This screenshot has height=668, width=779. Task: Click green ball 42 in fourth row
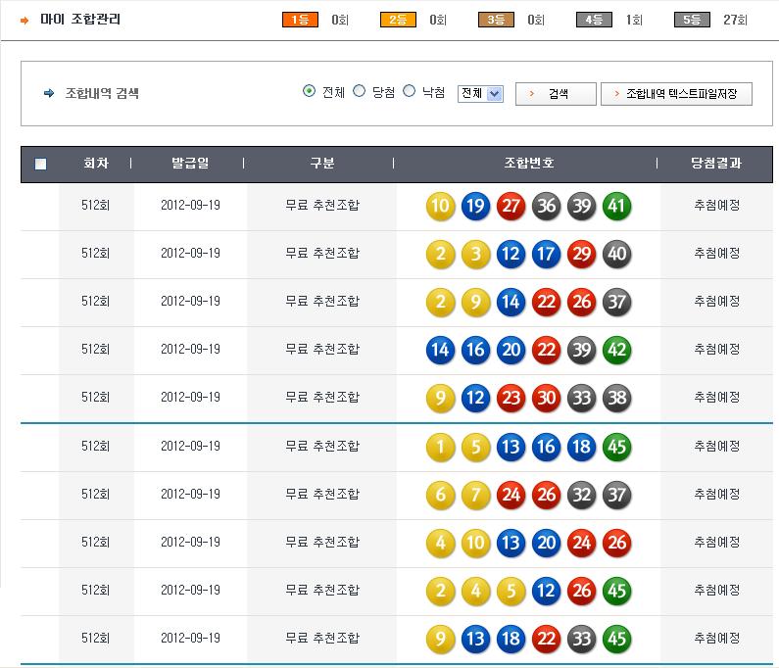coord(616,350)
